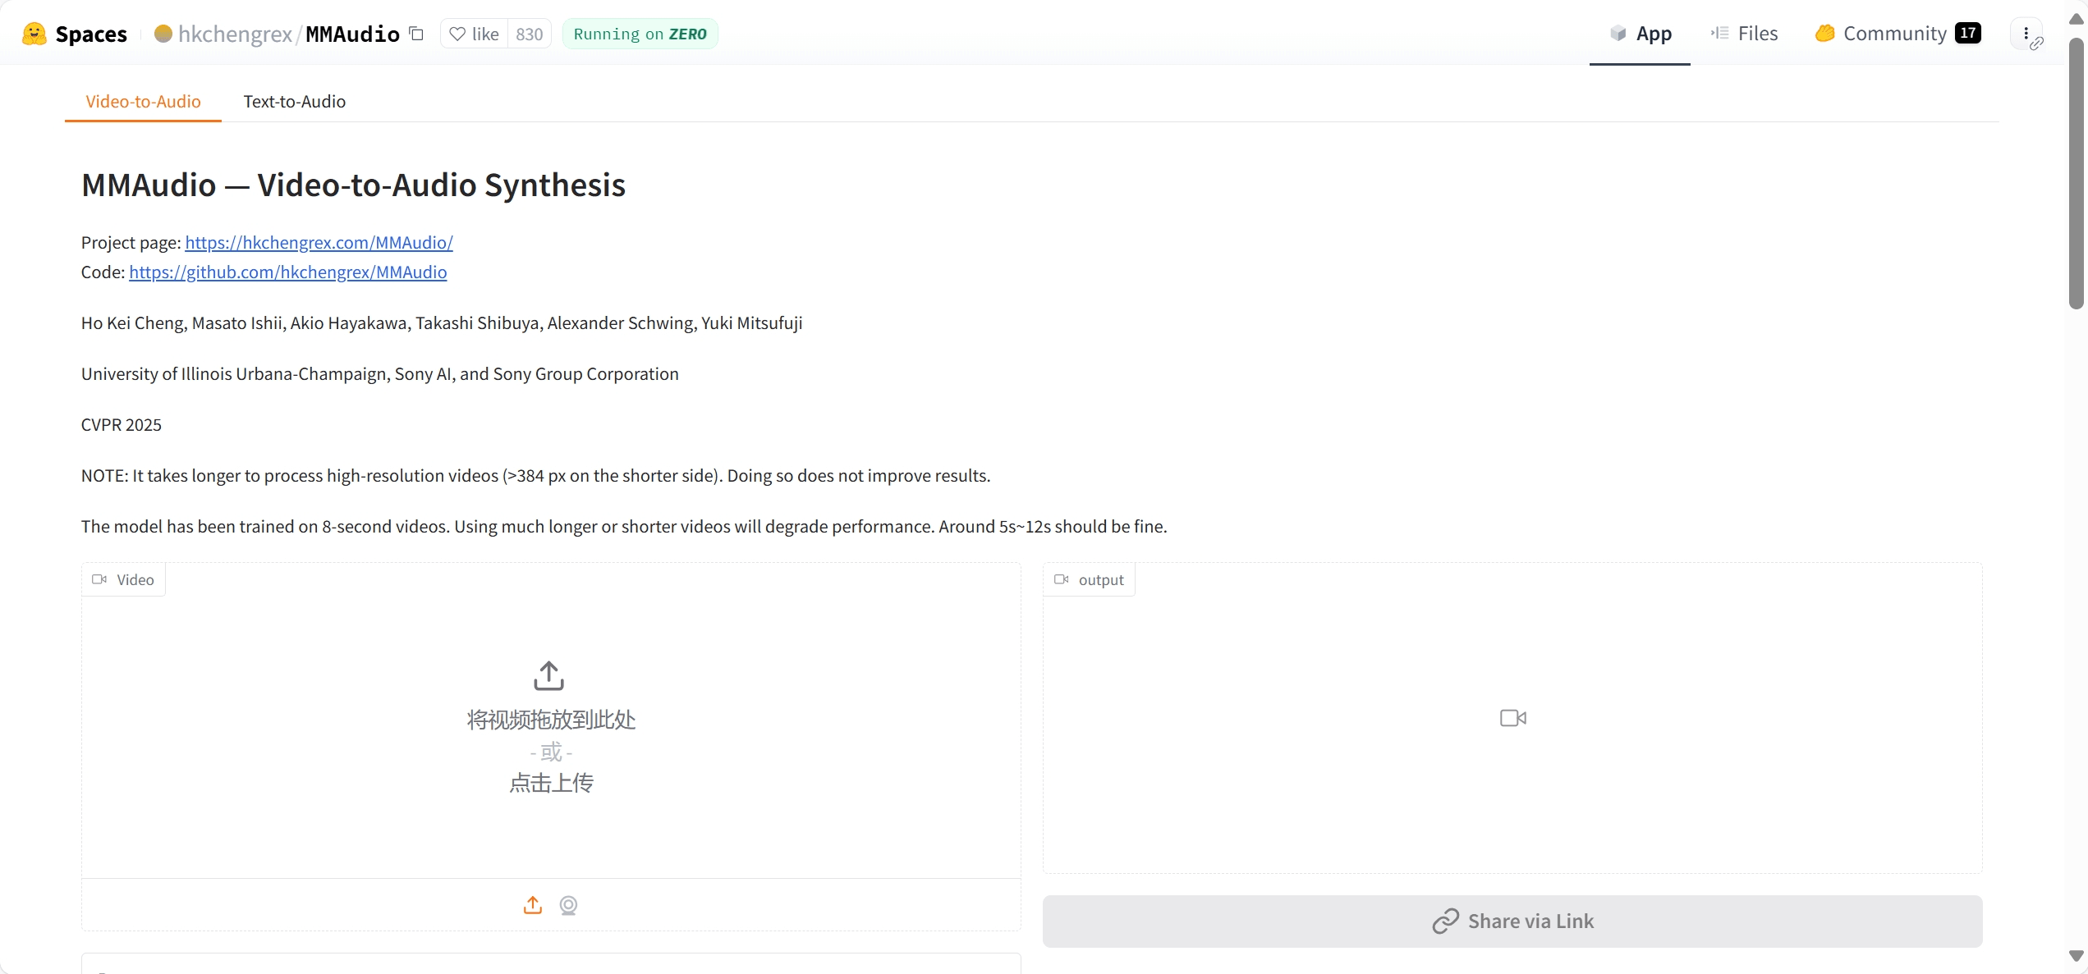
Task: Click the vertical page scrollbar thumb
Action: coord(2077,172)
